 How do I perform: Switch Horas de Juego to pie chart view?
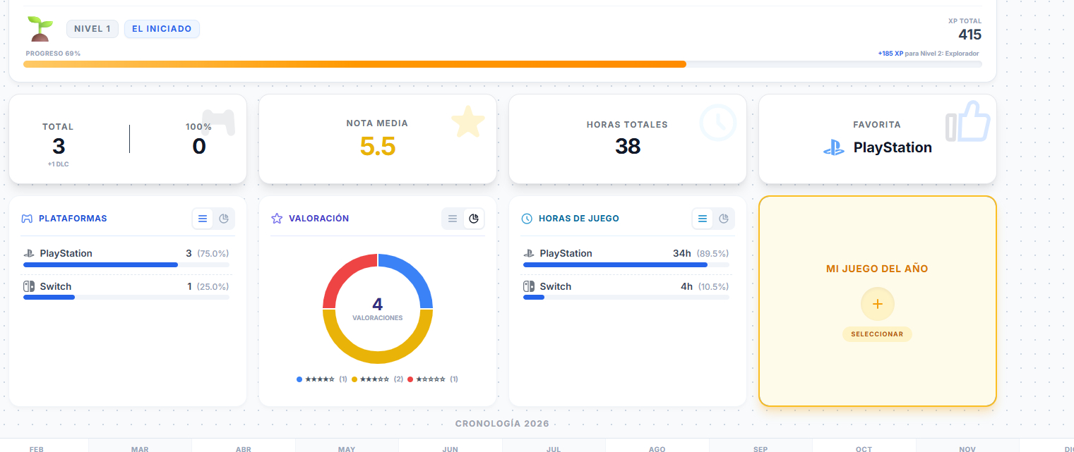(724, 219)
